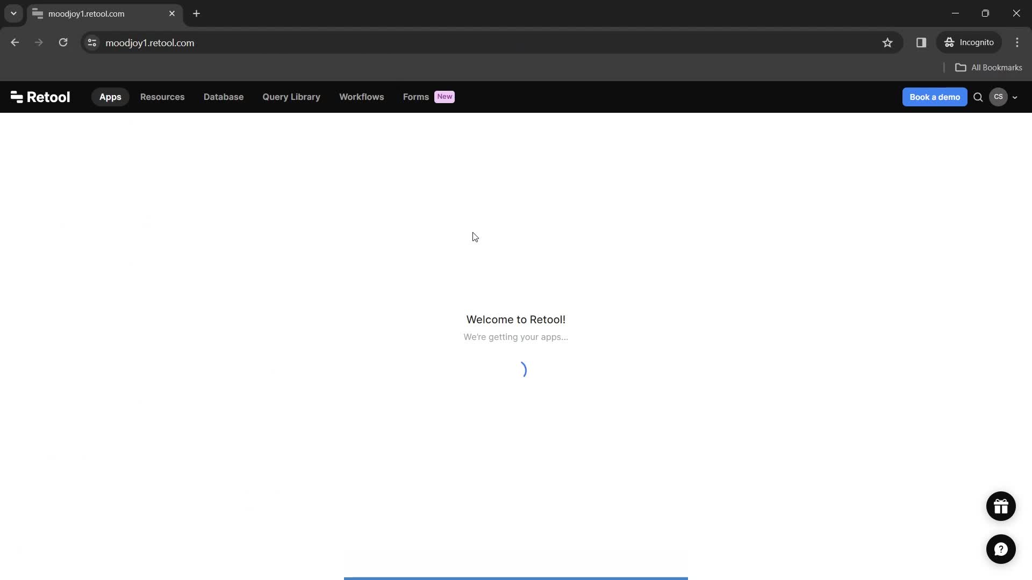Image resolution: width=1032 pixels, height=580 pixels.
Task: Click the user avatar icon
Action: pyautogui.click(x=998, y=96)
